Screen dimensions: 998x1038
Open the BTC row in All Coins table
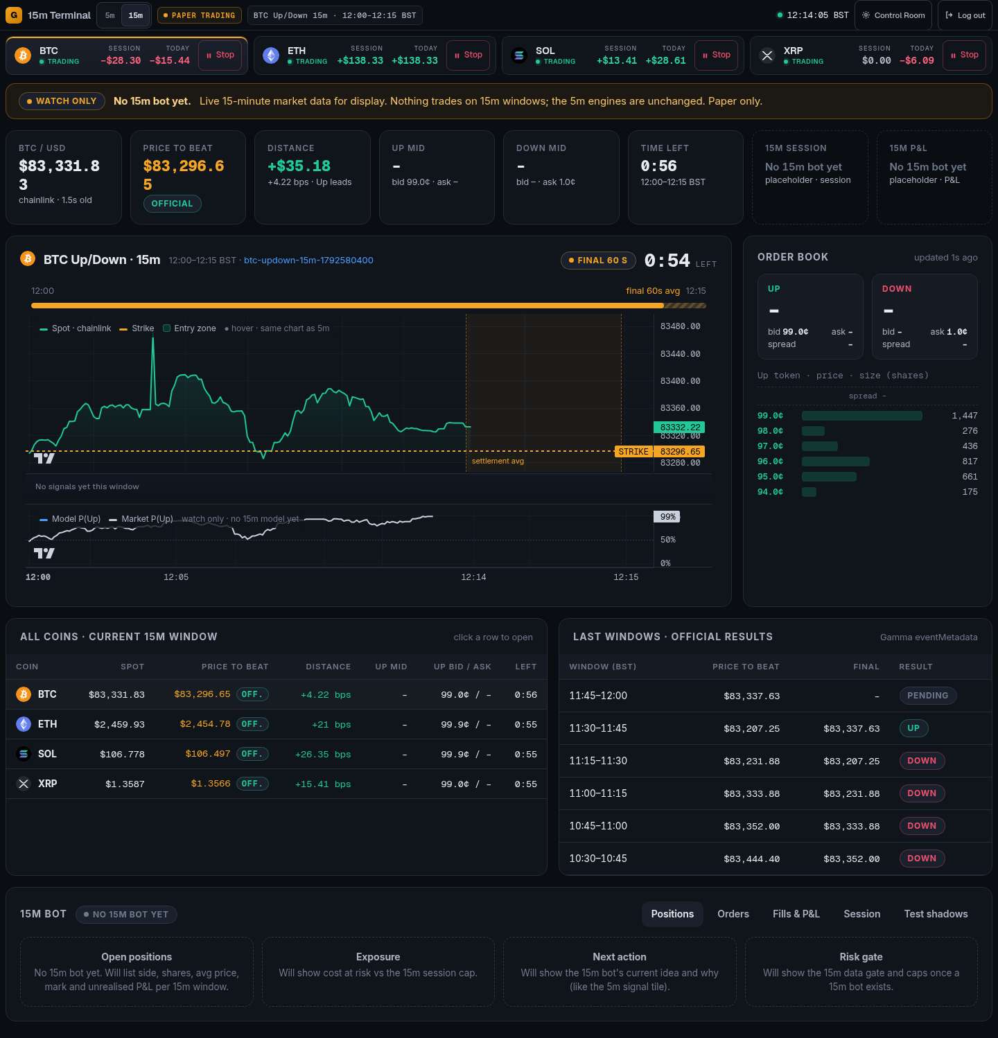pos(277,694)
